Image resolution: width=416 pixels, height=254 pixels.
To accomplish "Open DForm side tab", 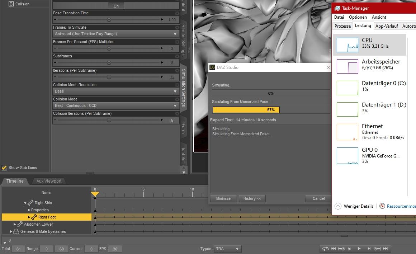I will [x=183, y=127].
